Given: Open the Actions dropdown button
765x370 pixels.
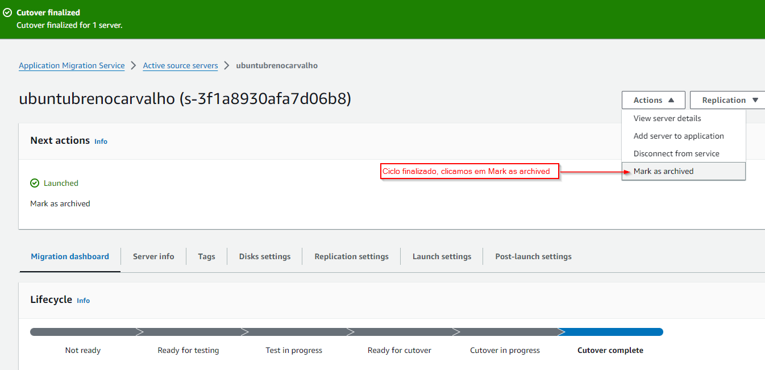Looking at the screenshot, I should click(x=653, y=100).
